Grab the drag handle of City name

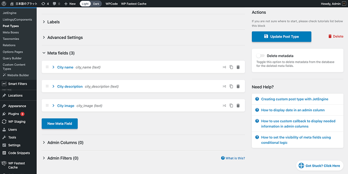pyautogui.click(x=47, y=67)
